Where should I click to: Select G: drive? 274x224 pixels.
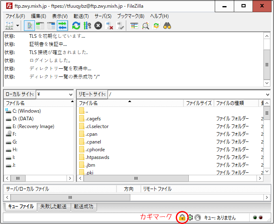[11, 142]
